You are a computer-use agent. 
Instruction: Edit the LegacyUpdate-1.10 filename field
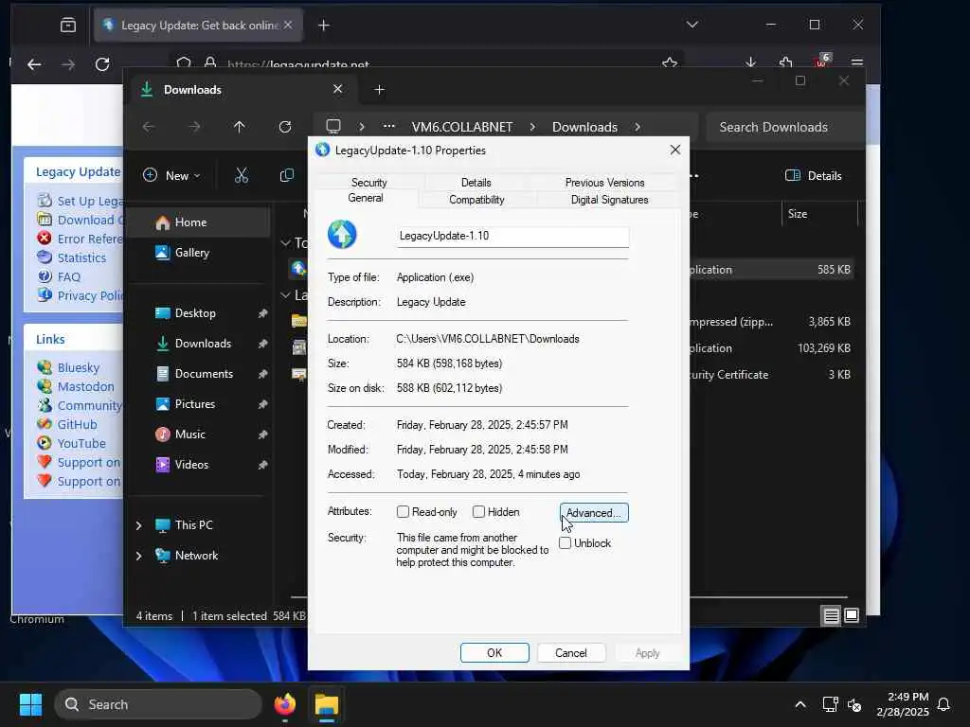point(512,236)
